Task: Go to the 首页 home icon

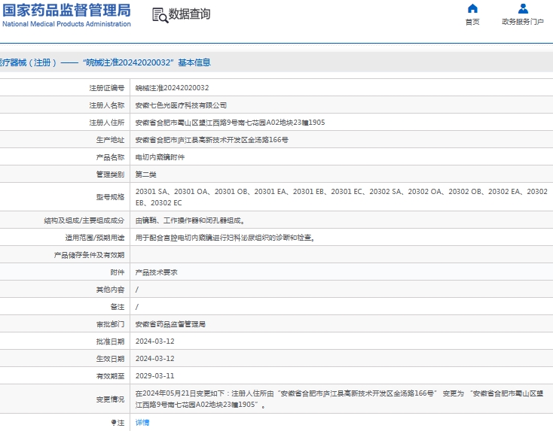Action: point(472,8)
